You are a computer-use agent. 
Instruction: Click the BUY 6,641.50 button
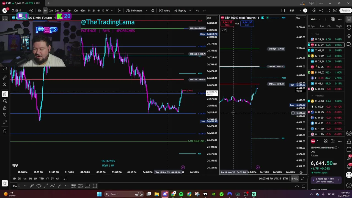tap(247, 24)
